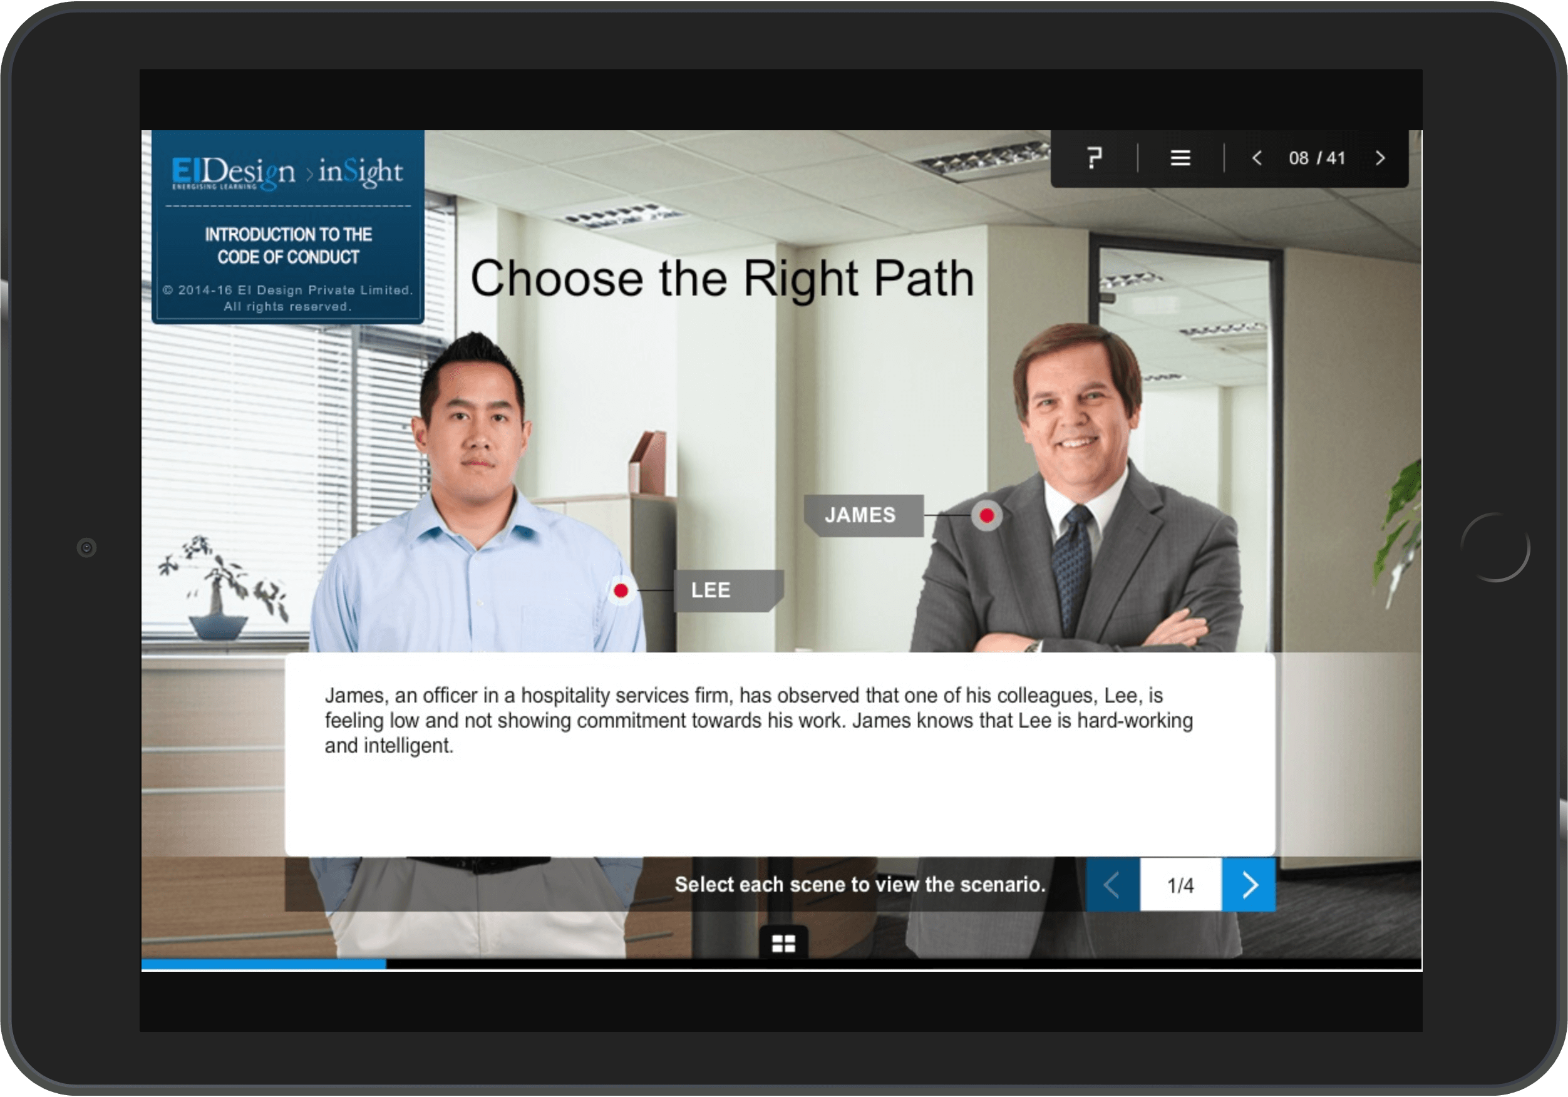The width and height of the screenshot is (1568, 1097).
Task: Open the Help (?) icon
Action: click(x=1093, y=158)
